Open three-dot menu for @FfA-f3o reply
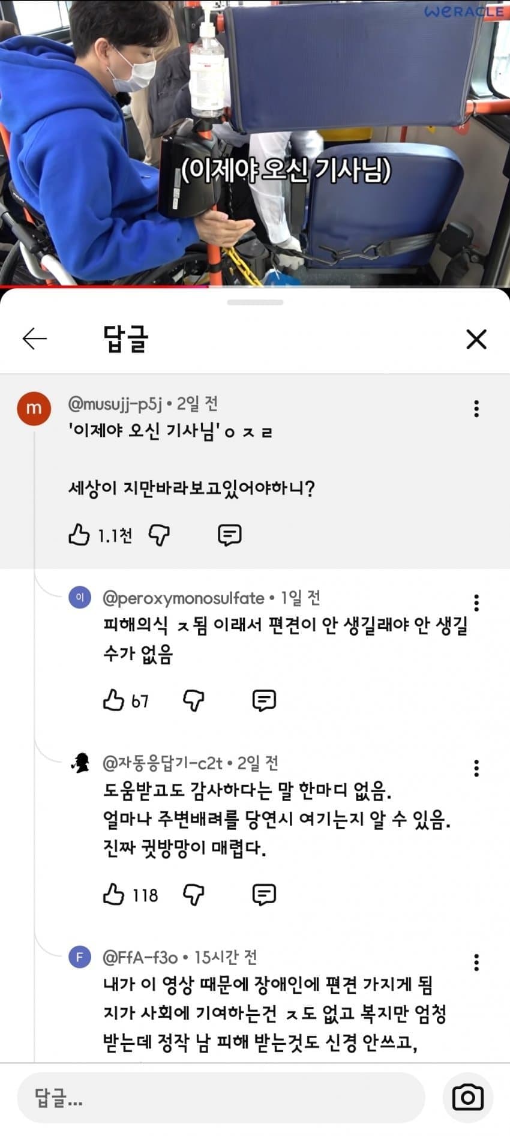Screen dimensions: 510x1136 pos(476,962)
